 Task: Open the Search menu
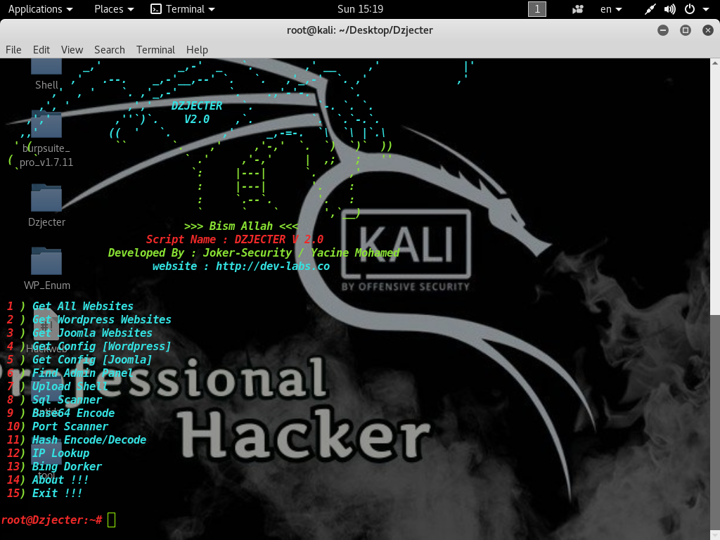click(109, 50)
